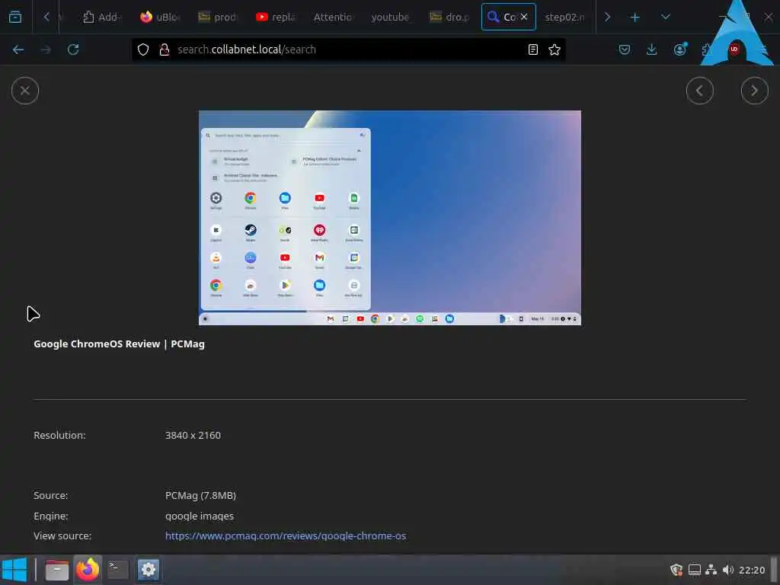Go to the previous image result
This screenshot has width=780, height=585.
point(699,91)
